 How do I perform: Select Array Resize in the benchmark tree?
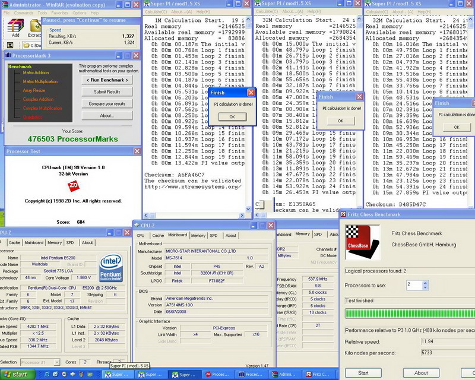pyautogui.click(x=34, y=90)
